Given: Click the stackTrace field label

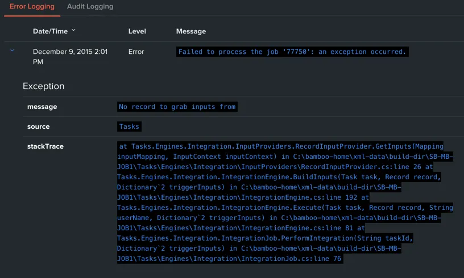Looking at the screenshot, I should click(x=45, y=146).
